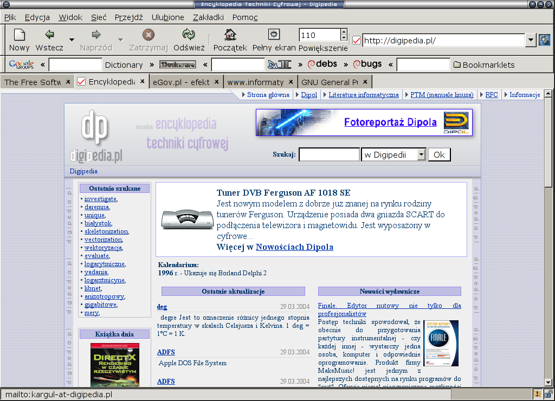Click the scrollbar up arrow
555x401 pixels.
click(x=548, y=94)
